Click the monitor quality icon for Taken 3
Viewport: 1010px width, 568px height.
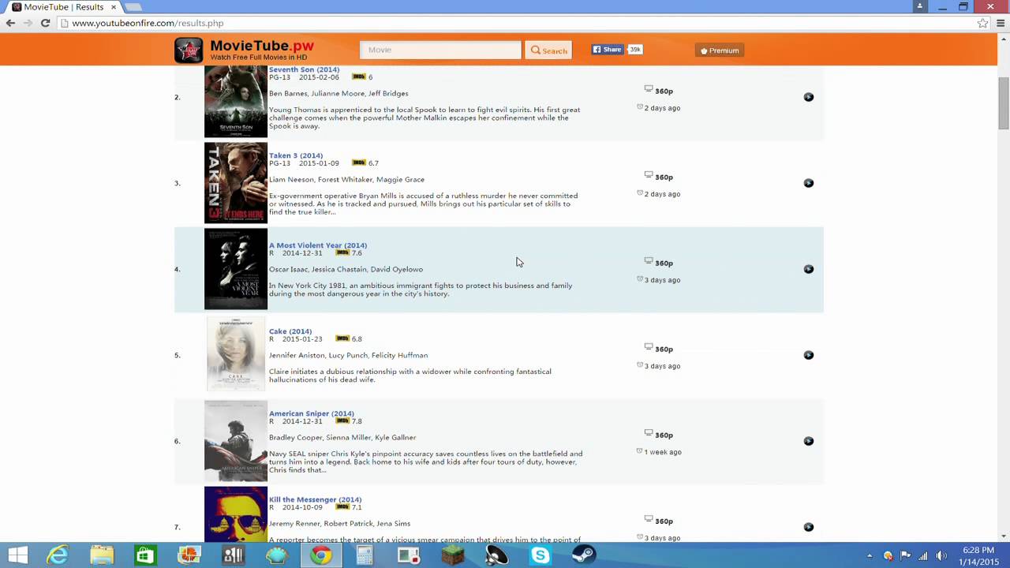tap(649, 175)
